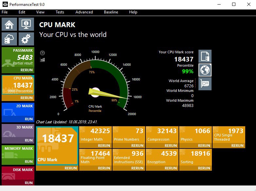Click the hardware card comparison icon
Viewport: 256px width, 191px height.
pos(205,84)
